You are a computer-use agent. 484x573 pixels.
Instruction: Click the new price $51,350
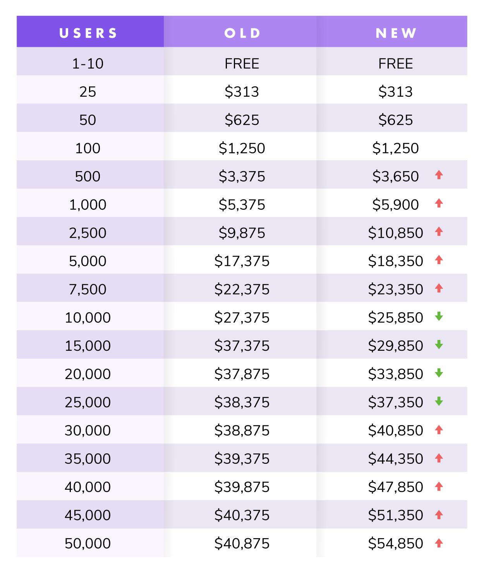tap(395, 515)
